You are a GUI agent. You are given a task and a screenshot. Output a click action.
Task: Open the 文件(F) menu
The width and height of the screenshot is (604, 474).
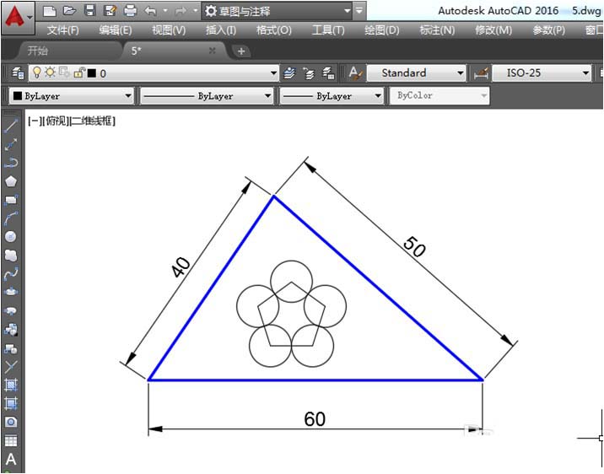click(62, 30)
